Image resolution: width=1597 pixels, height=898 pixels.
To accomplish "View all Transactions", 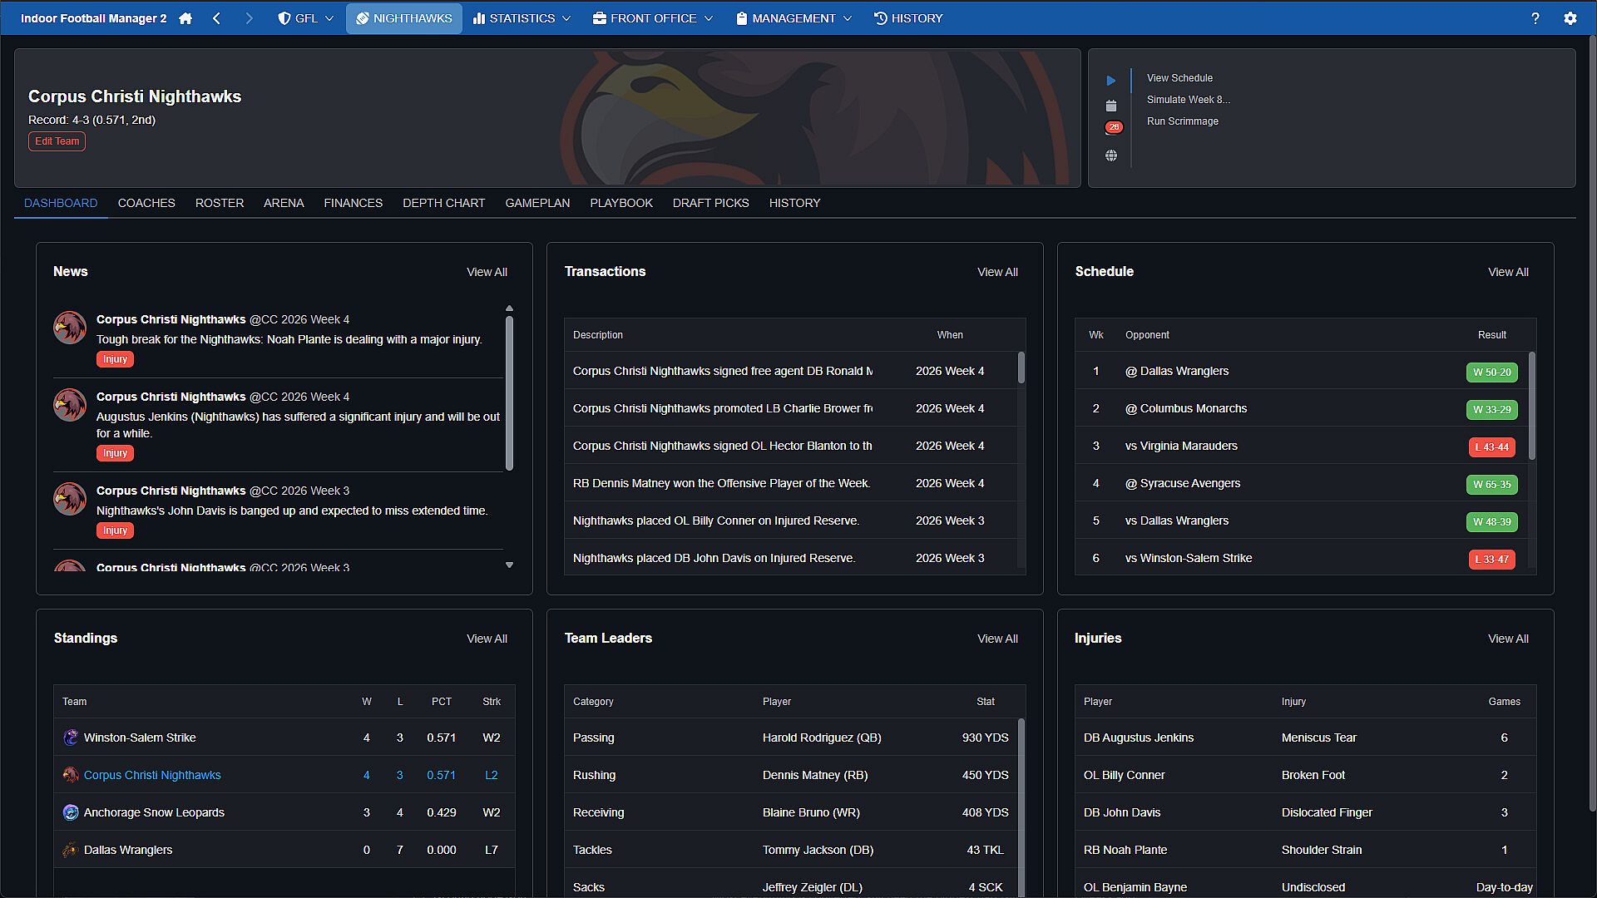I will [997, 272].
